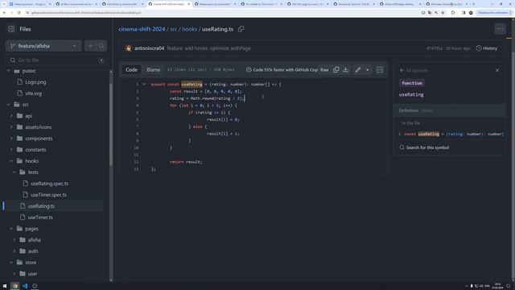Open the commit History link
This screenshot has height=290, width=515.
(x=486, y=48)
